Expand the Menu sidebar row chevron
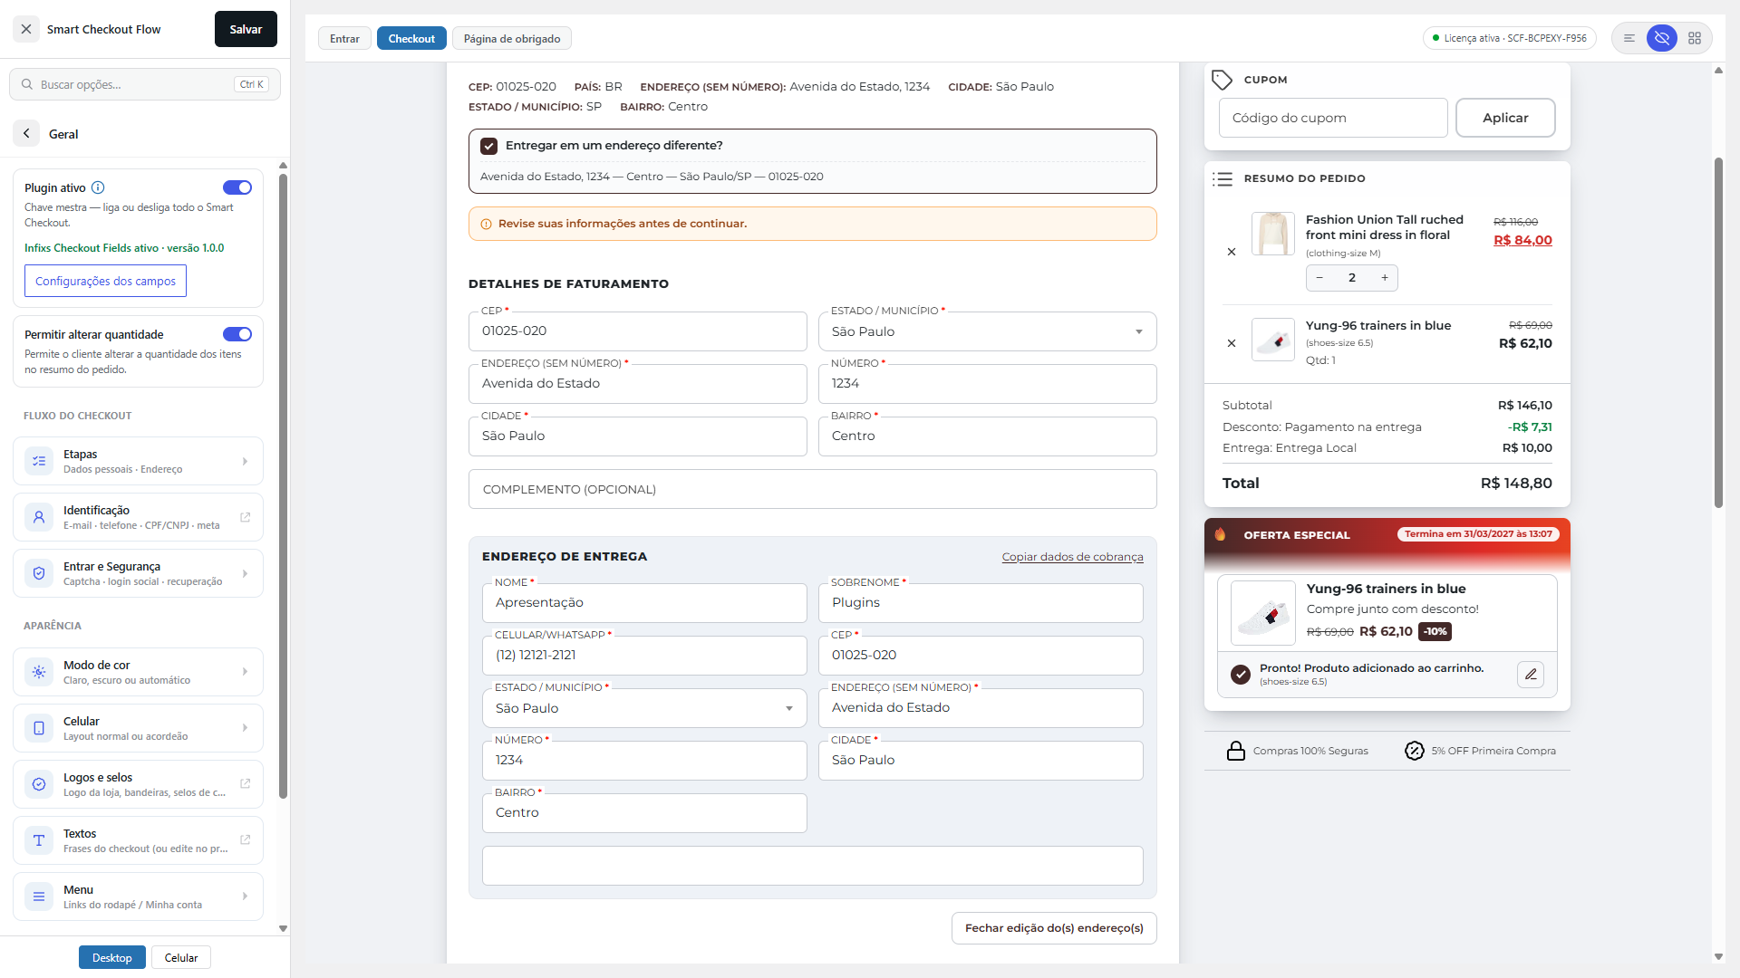Image resolution: width=1740 pixels, height=978 pixels. 245,896
